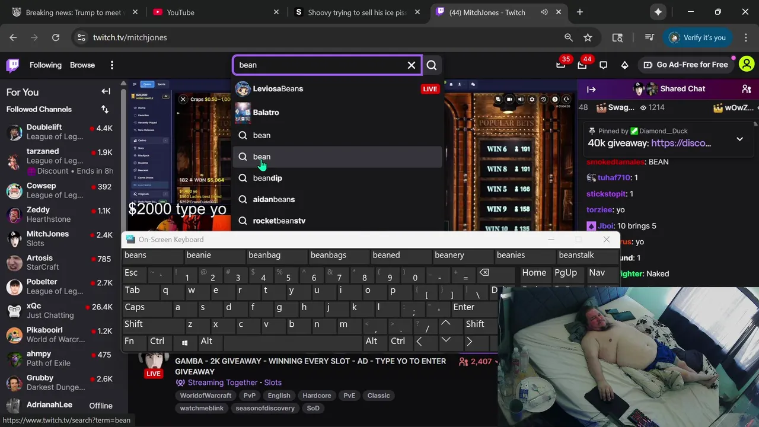Close the Craps game with X
The width and height of the screenshot is (759, 427).
pos(183,100)
